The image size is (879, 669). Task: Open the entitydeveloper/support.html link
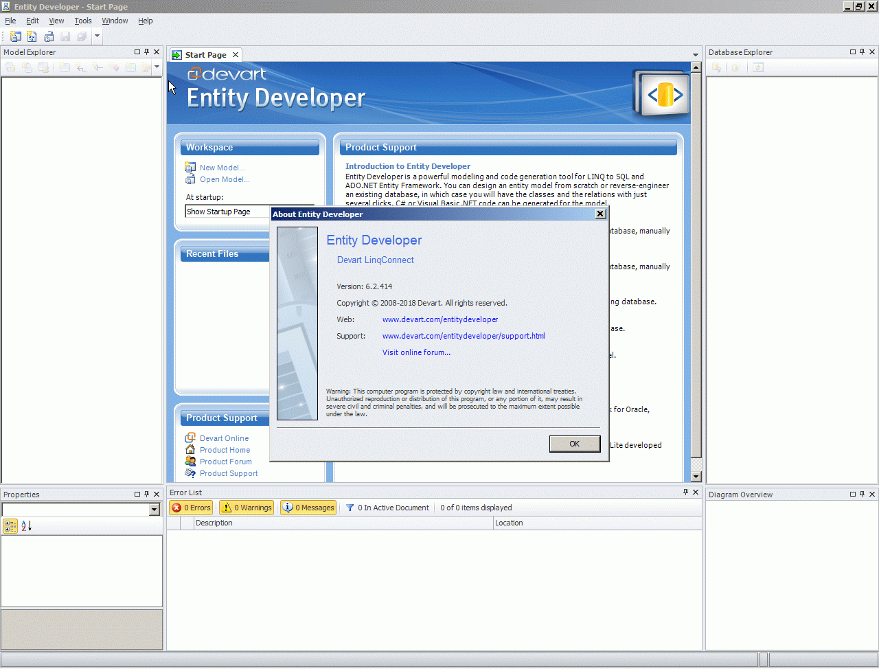click(464, 336)
